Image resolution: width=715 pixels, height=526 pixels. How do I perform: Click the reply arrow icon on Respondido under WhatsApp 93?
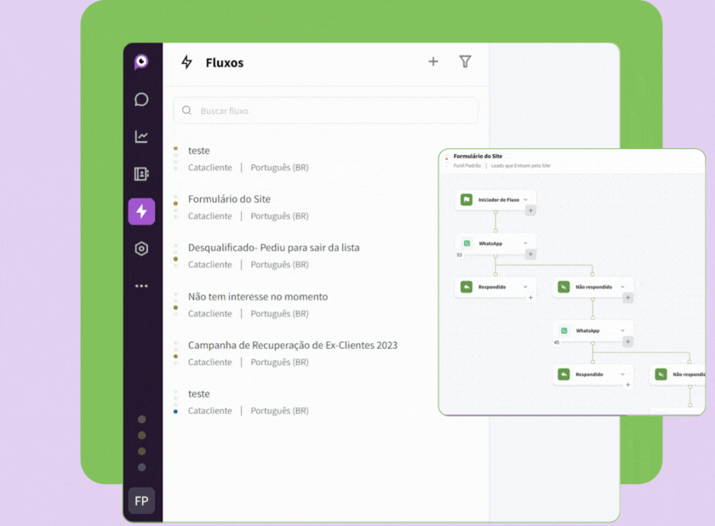tap(466, 287)
